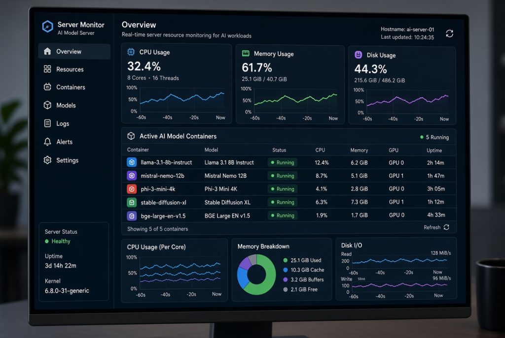This screenshot has width=505, height=338.
Task: Click the Disk I/O Read chart line
Action: (x=399, y=261)
